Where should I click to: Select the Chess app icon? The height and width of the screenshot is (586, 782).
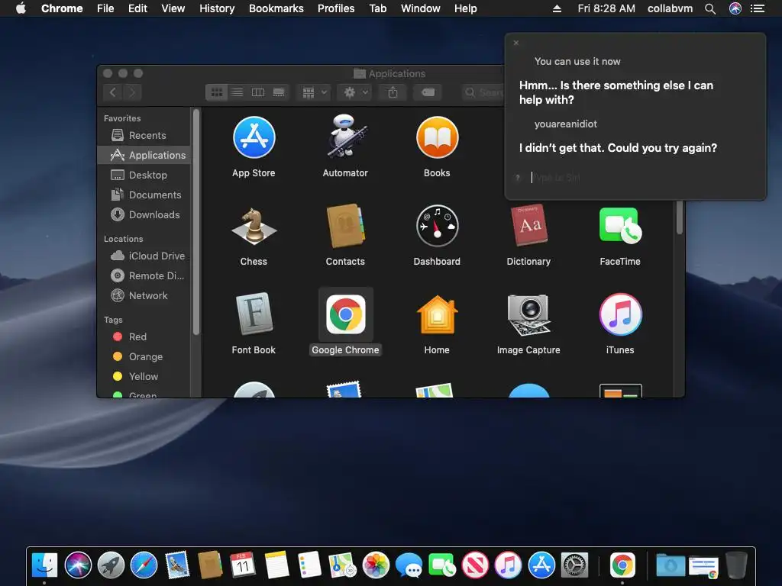click(x=254, y=226)
